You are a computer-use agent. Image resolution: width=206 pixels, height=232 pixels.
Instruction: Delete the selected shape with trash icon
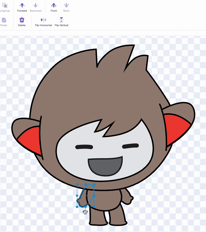coord(22,20)
